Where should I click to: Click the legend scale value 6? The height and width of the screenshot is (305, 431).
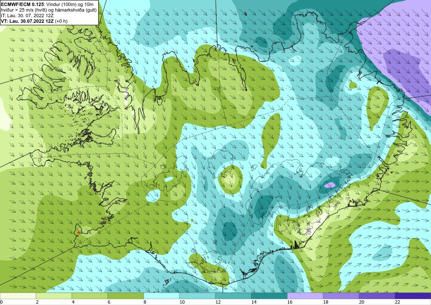click(109, 302)
